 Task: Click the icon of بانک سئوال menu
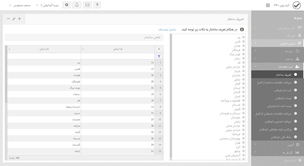click(x=300, y=160)
